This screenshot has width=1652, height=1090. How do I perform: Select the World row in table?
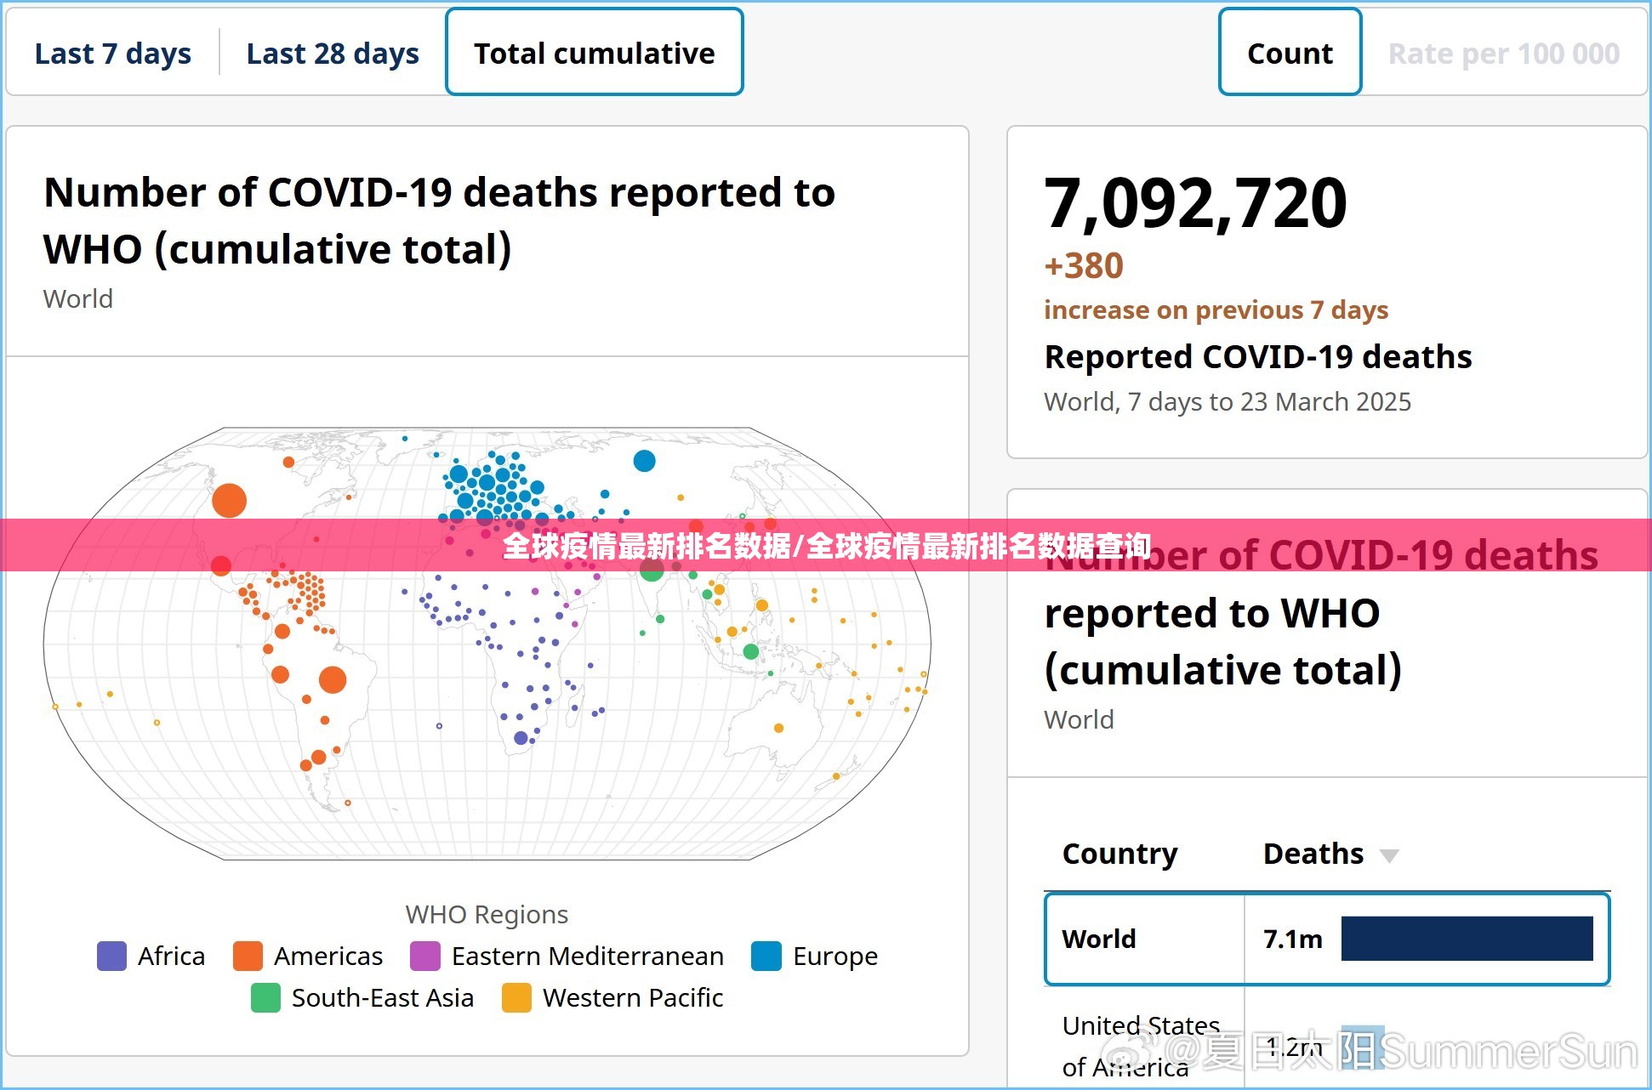tap(1099, 939)
